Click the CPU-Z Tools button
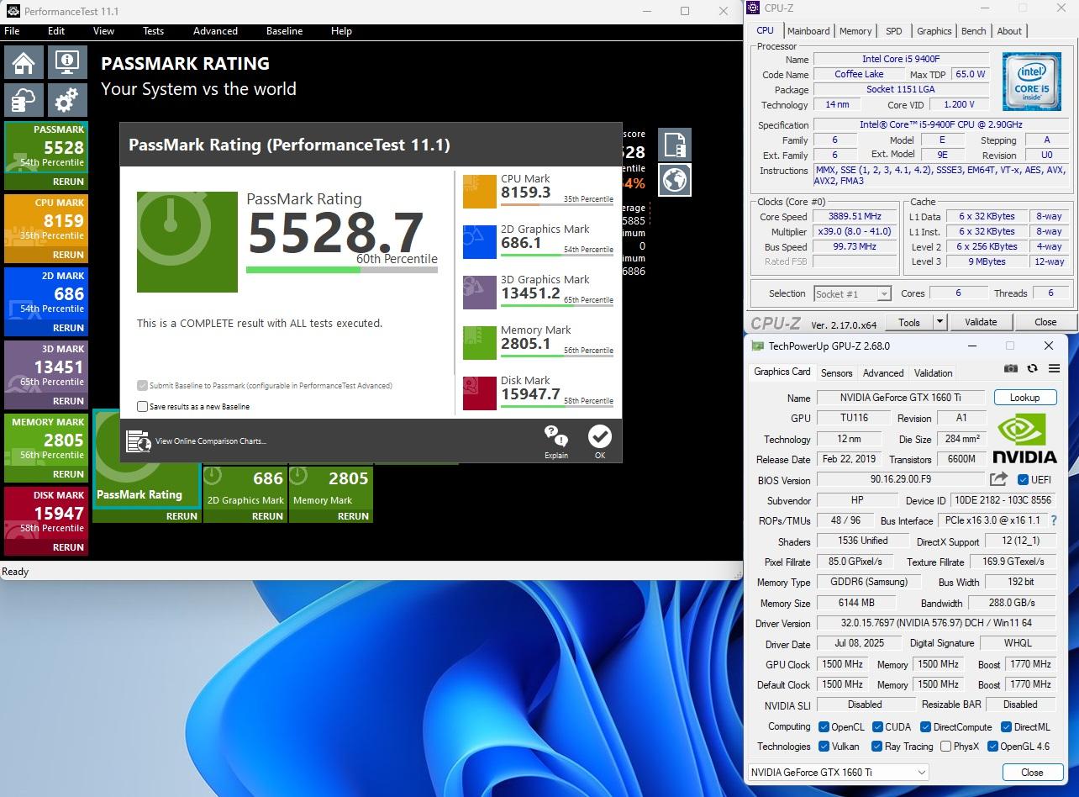Screen dimensions: 1079x797 click(909, 322)
